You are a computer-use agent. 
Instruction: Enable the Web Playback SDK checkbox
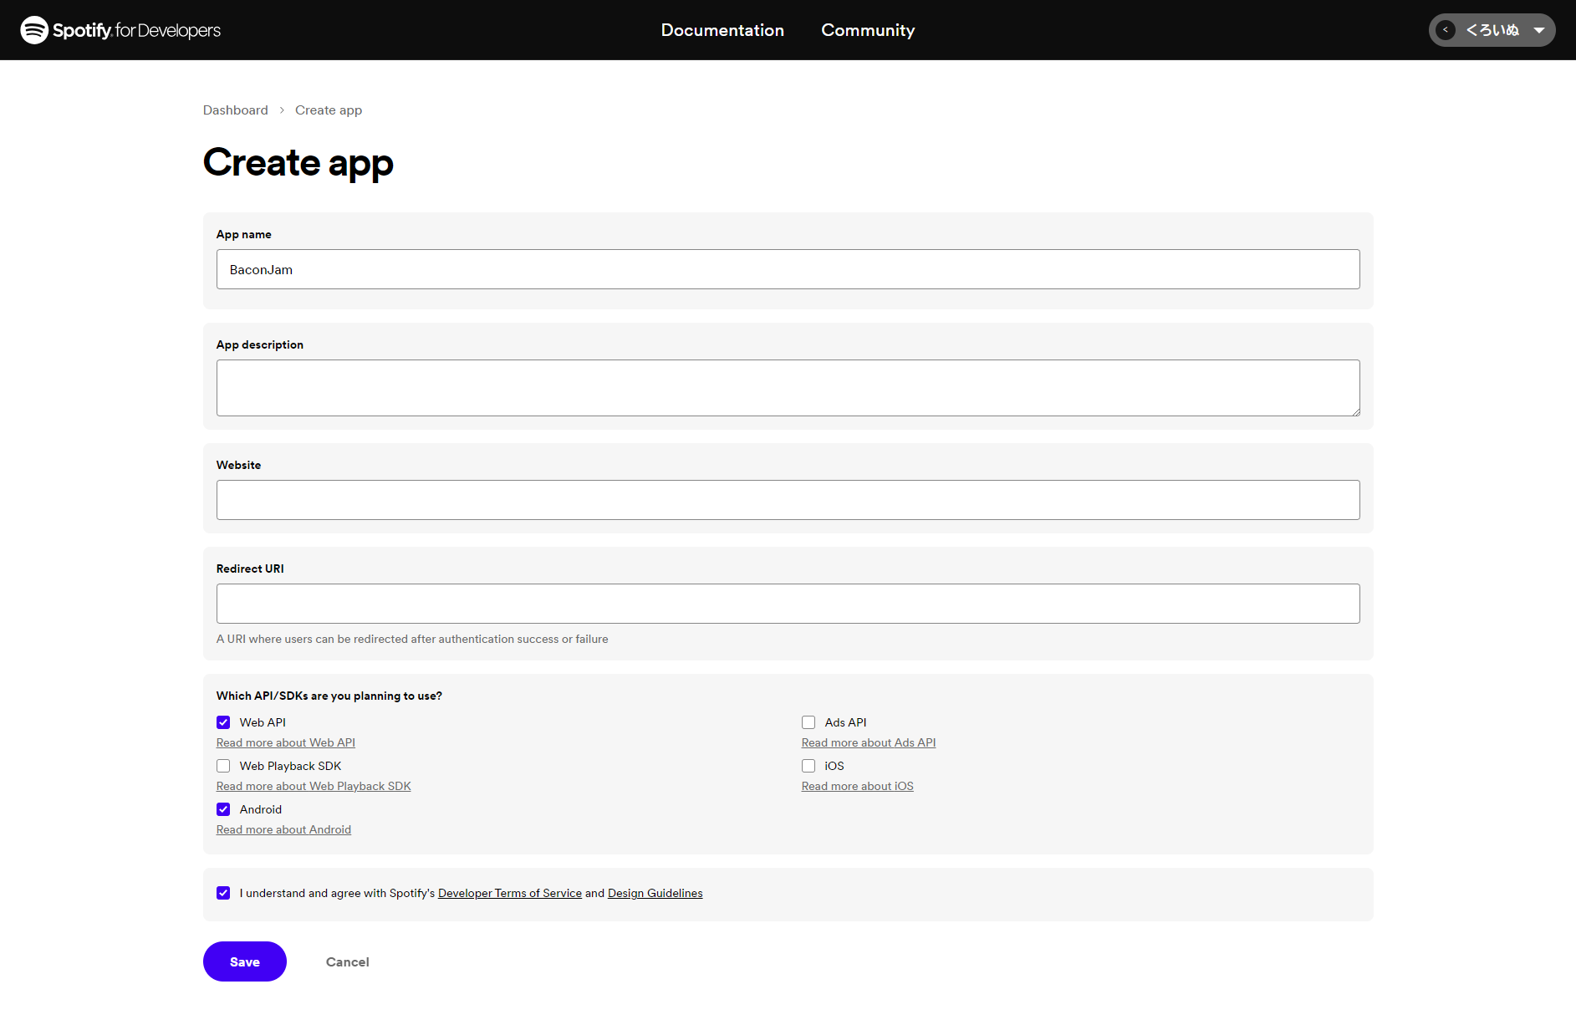coord(223,766)
